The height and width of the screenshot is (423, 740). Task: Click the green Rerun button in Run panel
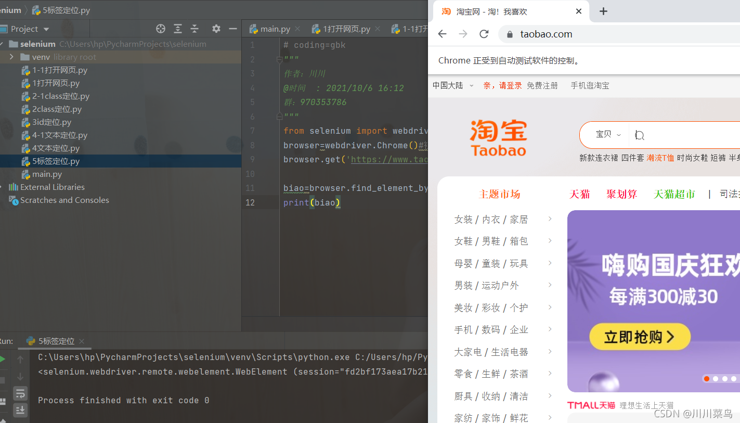tap(3, 359)
